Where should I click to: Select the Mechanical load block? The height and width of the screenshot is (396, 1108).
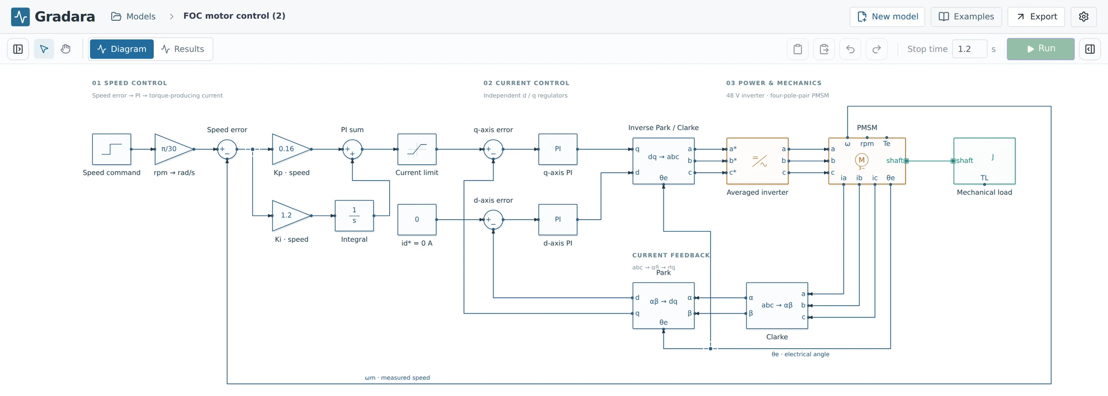click(x=984, y=161)
